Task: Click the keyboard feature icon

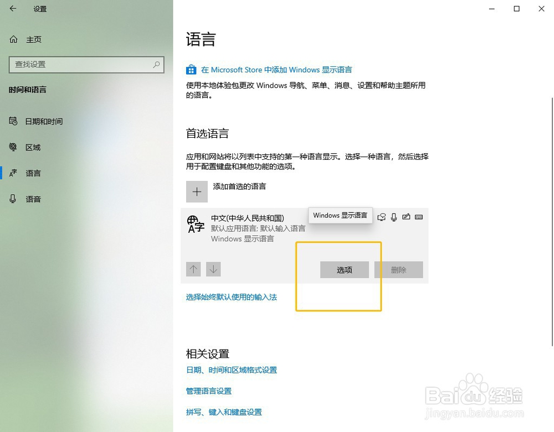Action: point(419,217)
